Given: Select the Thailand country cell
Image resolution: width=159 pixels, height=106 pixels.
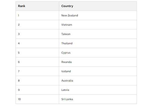Looking at the screenshot, I should pyautogui.click(x=67, y=43).
